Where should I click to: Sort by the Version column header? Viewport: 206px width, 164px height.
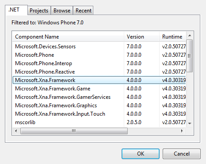141,37
